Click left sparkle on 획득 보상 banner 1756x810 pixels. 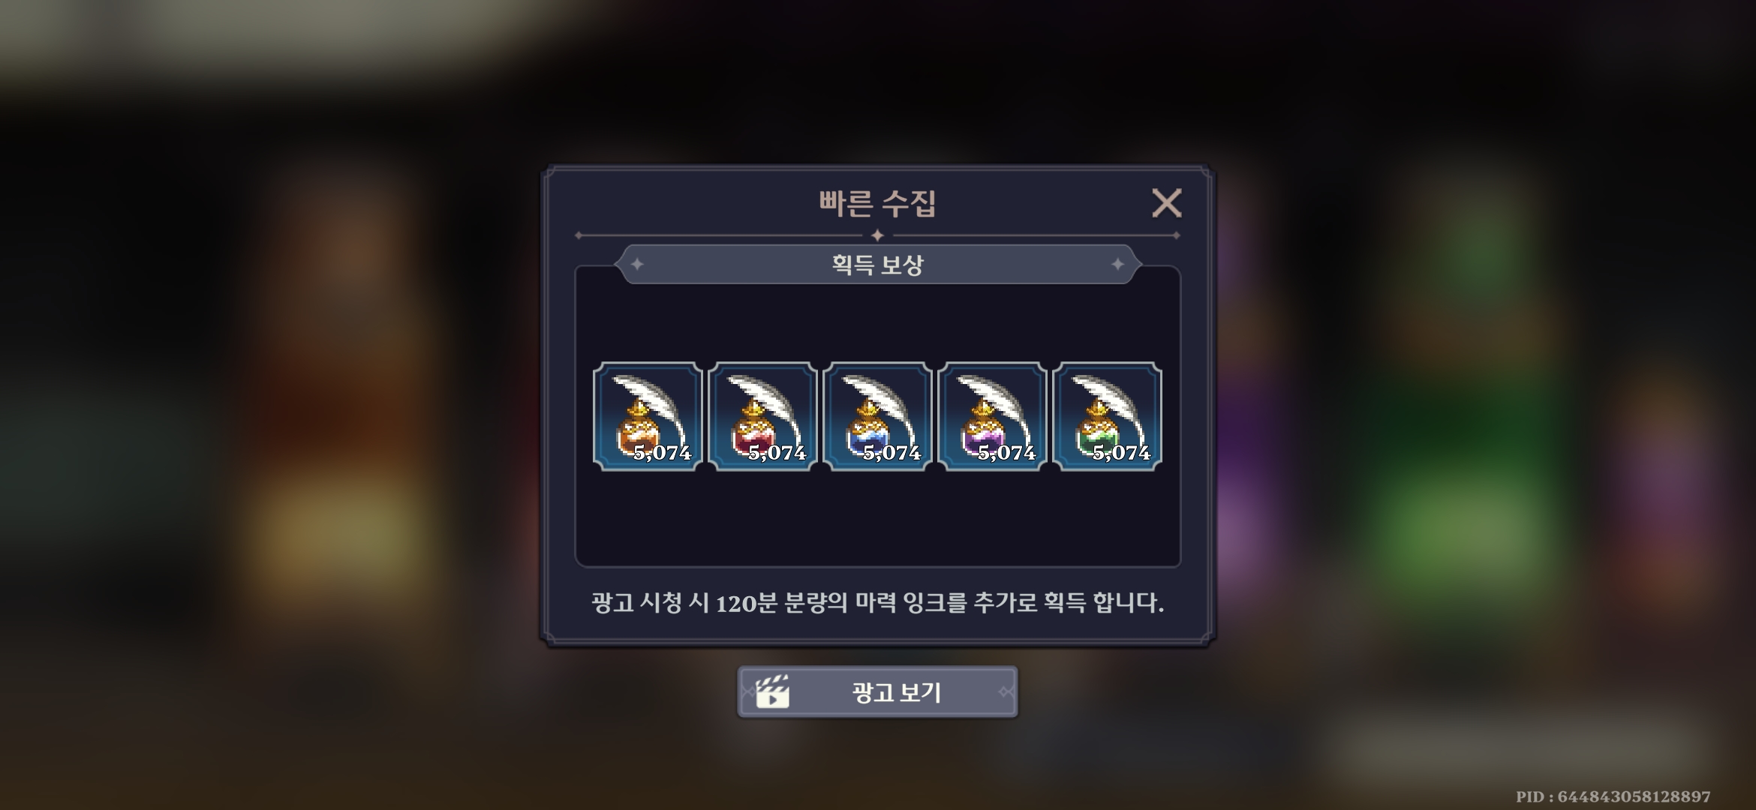pos(637,264)
